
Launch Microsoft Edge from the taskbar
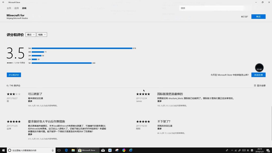pos(66,150)
